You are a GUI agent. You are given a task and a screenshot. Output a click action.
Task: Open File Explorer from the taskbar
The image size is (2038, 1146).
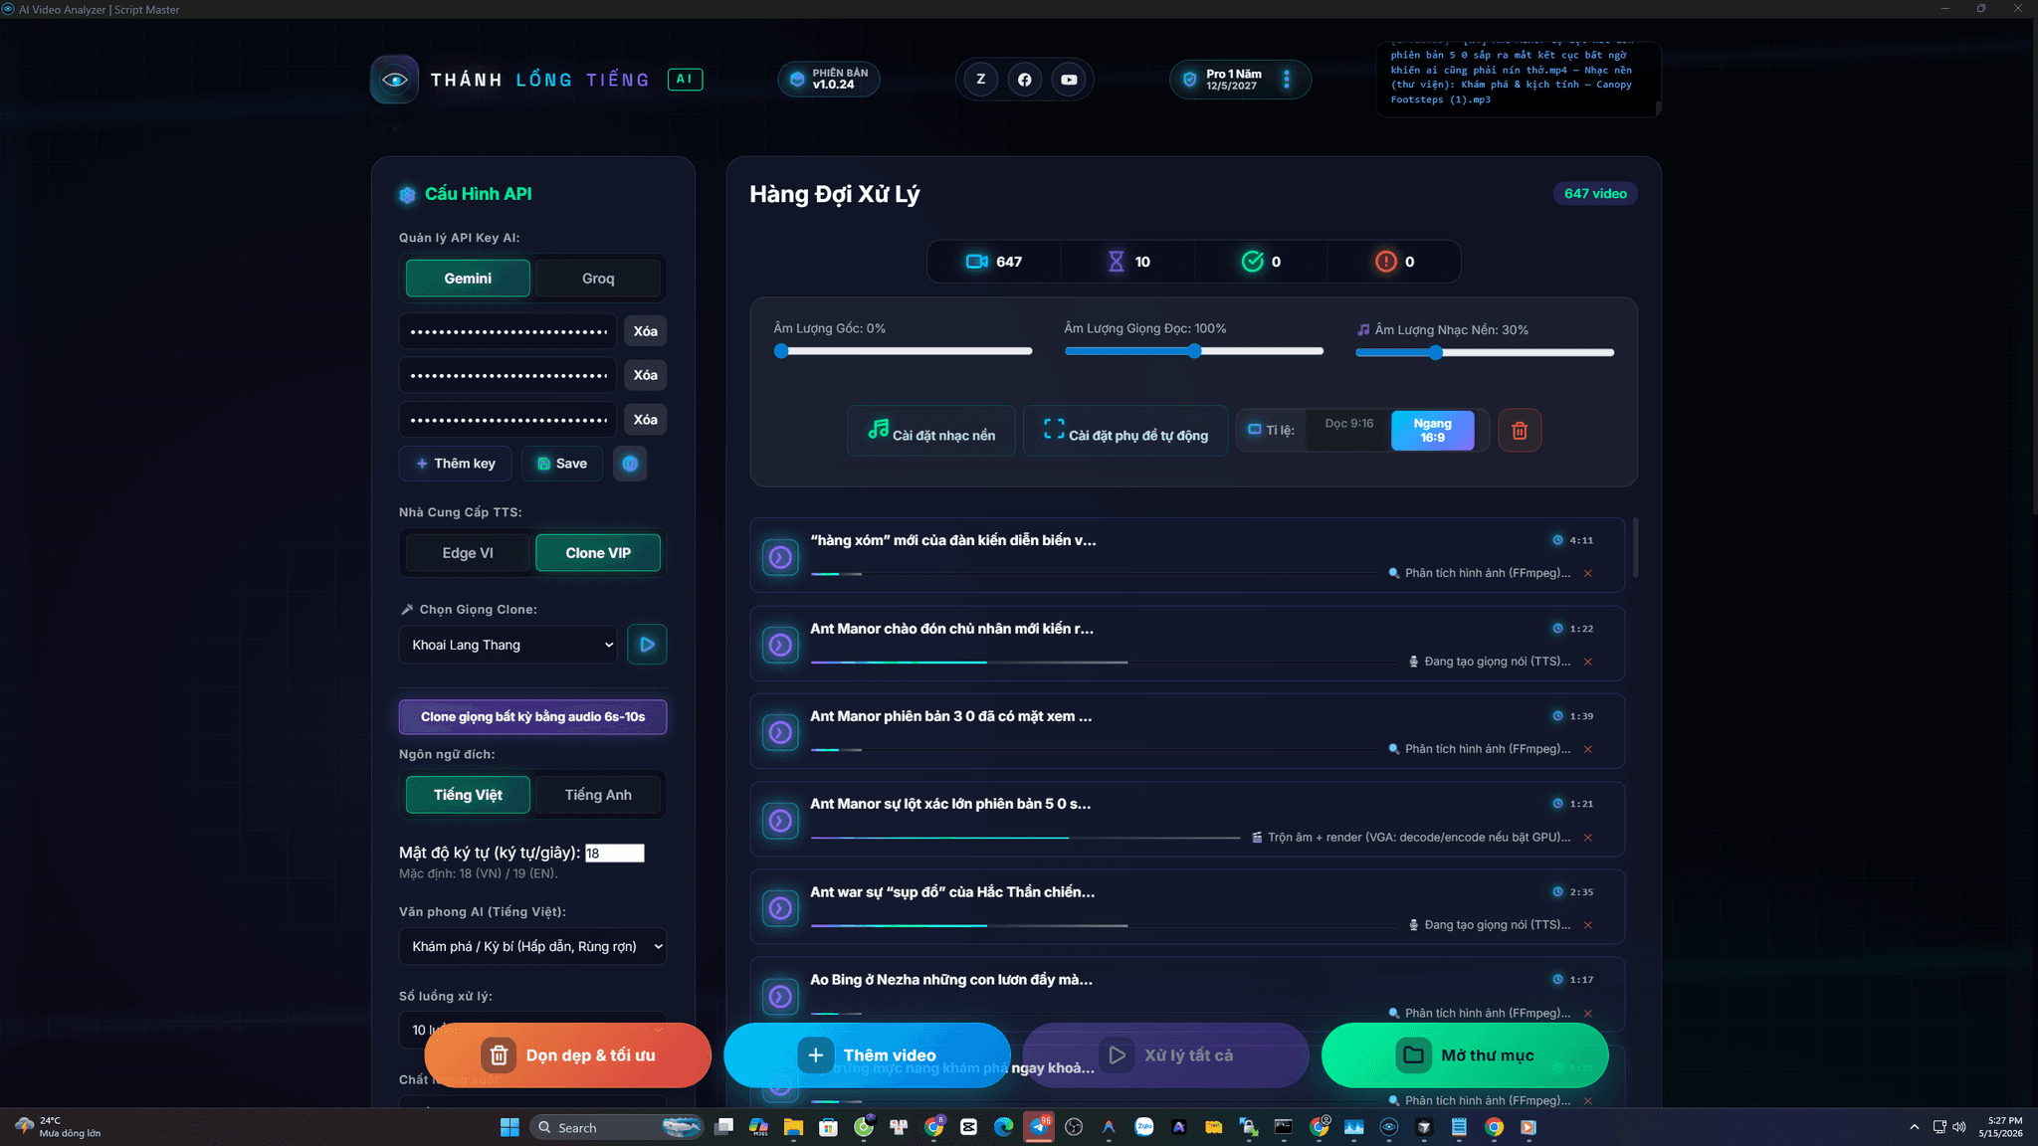(793, 1127)
